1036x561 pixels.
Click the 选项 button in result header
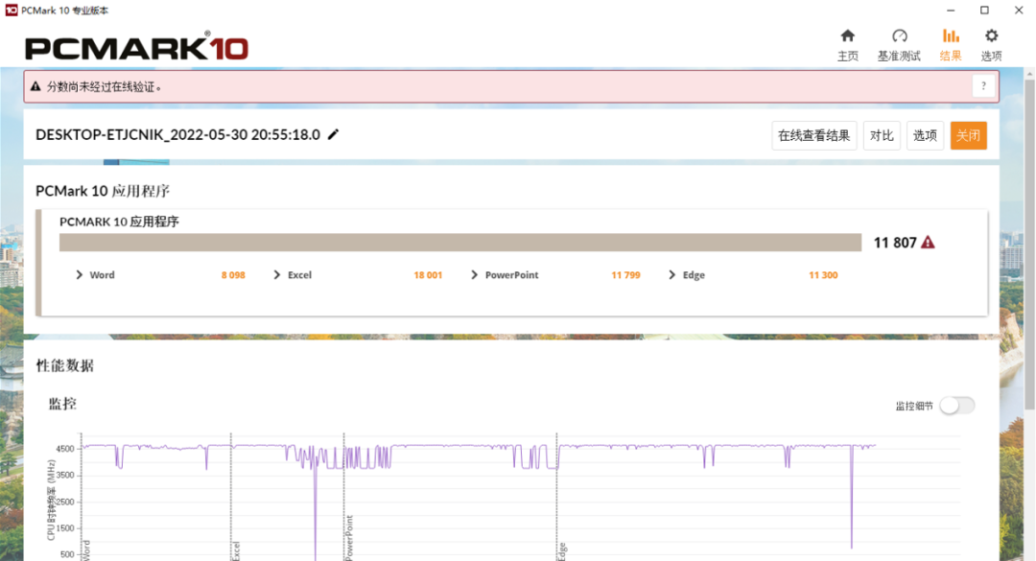(925, 135)
